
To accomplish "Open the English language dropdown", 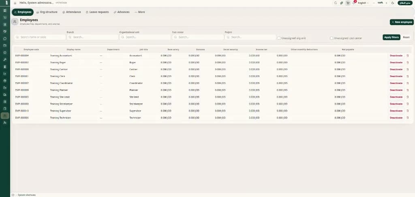I will click(363, 3).
